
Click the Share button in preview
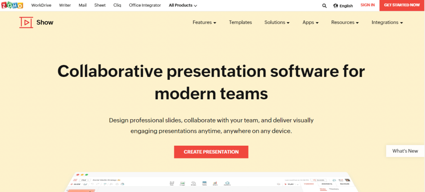pyautogui.click(x=318, y=180)
